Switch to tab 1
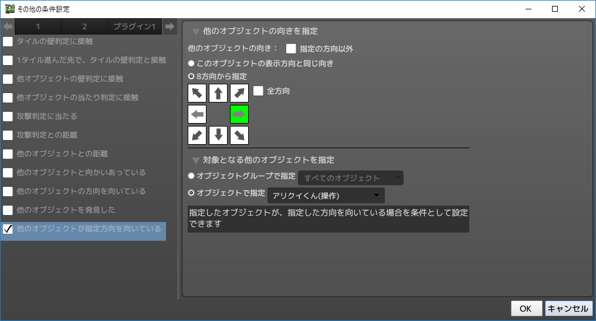 click(x=38, y=26)
